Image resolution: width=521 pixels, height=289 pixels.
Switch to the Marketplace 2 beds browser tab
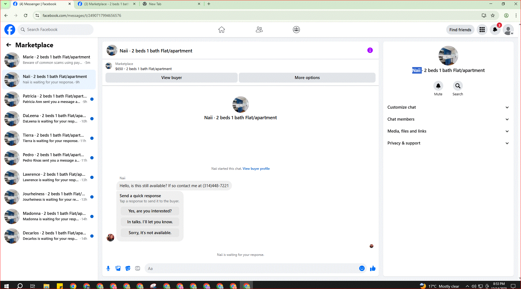106,4
